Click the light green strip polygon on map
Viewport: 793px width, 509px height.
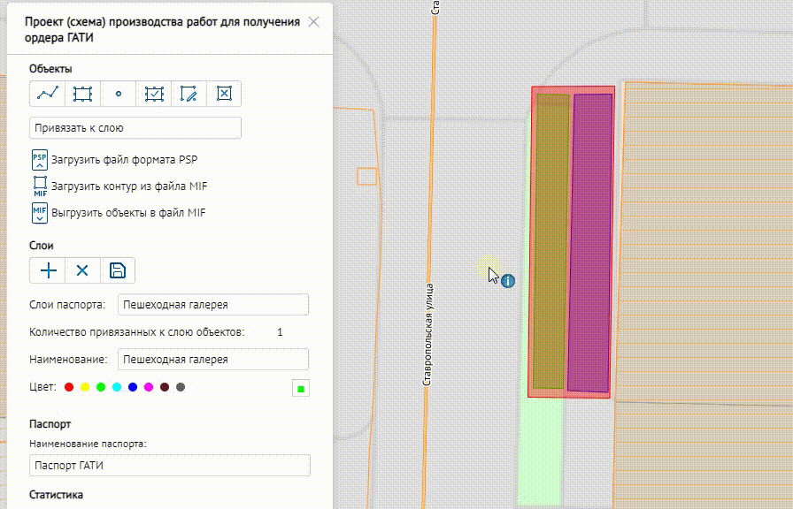pos(540,450)
